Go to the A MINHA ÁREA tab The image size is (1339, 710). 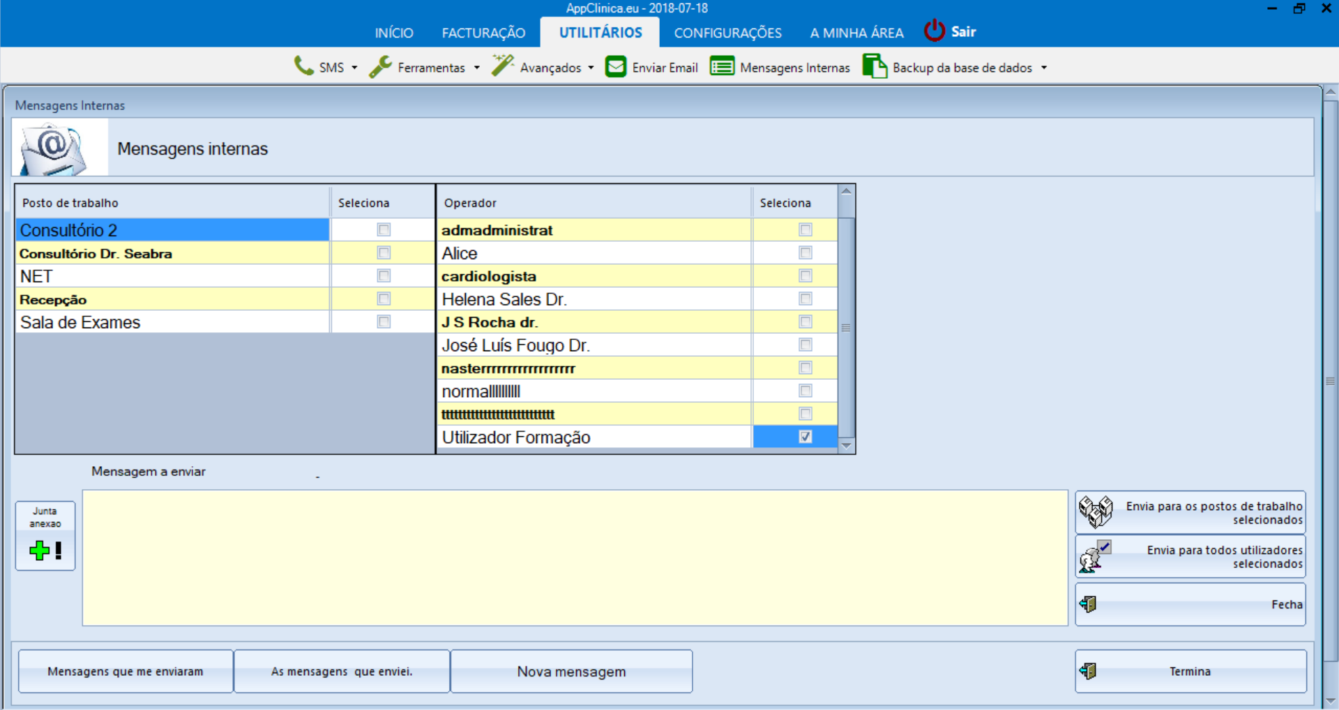tap(856, 33)
